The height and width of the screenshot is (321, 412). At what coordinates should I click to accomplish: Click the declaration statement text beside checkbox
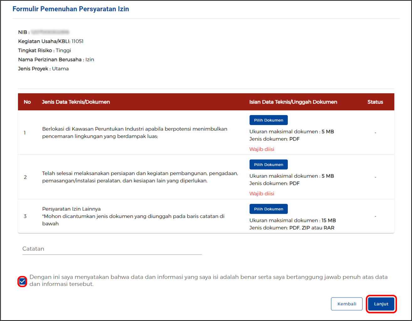[208, 281]
